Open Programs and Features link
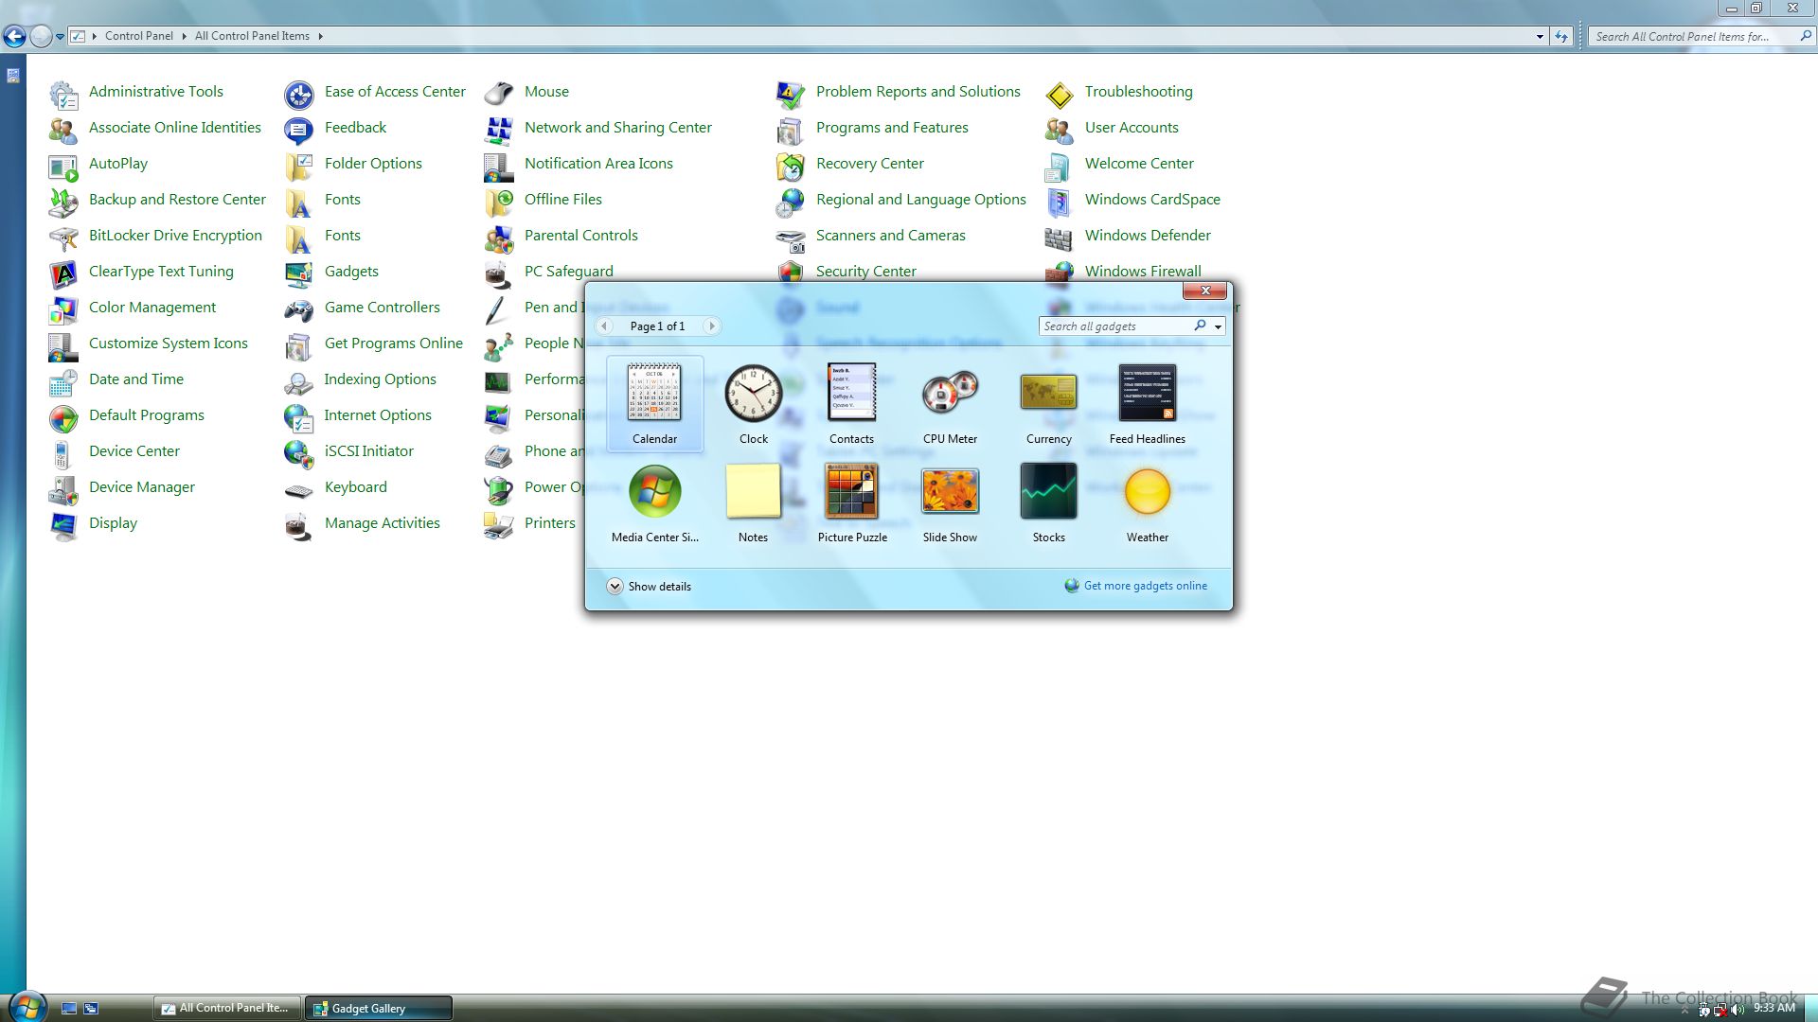This screenshot has width=1818, height=1022. [892, 128]
